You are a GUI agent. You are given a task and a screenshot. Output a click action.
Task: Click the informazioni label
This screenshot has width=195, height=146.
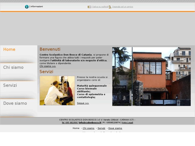(x=37, y=6)
